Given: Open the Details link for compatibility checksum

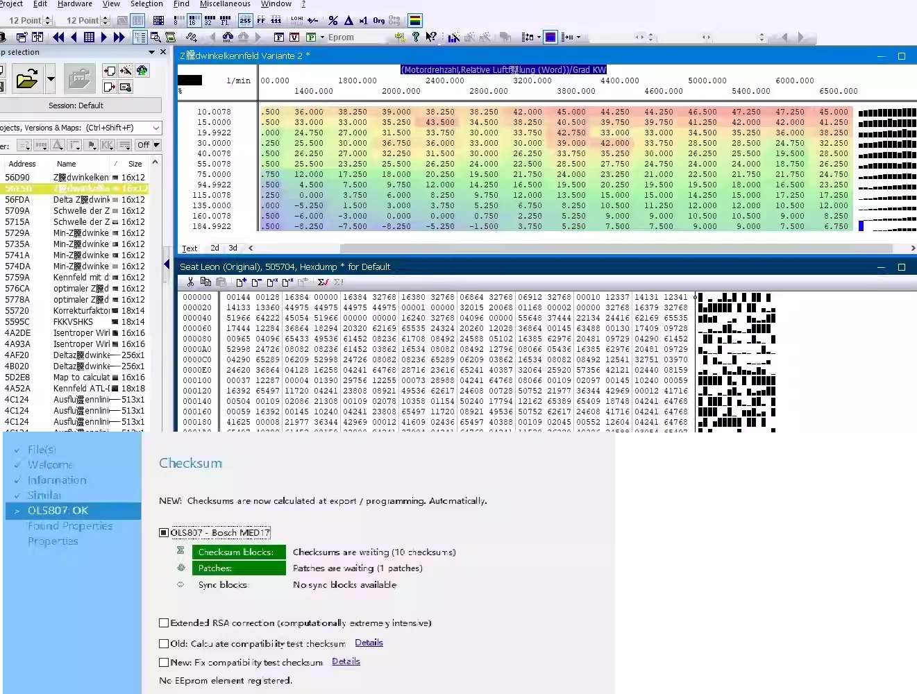Looking at the screenshot, I should (x=369, y=642).
